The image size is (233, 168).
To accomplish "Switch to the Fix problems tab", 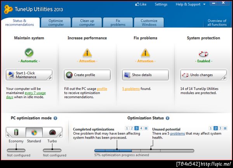I will (x=118, y=22).
